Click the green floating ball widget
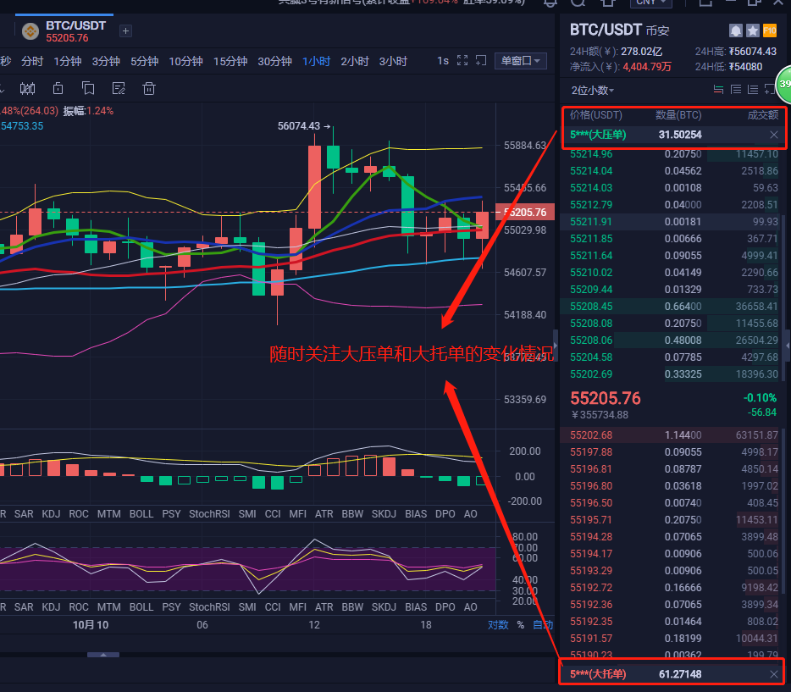Viewport: 791px width, 692px height. (784, 84)
